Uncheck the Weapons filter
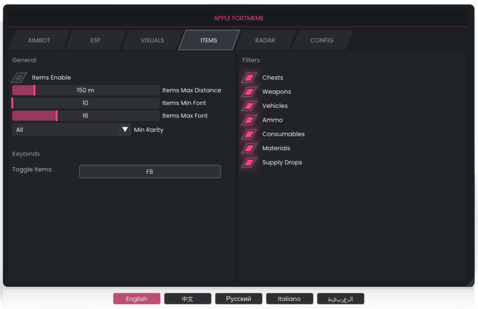 click(x=249, y=92)
